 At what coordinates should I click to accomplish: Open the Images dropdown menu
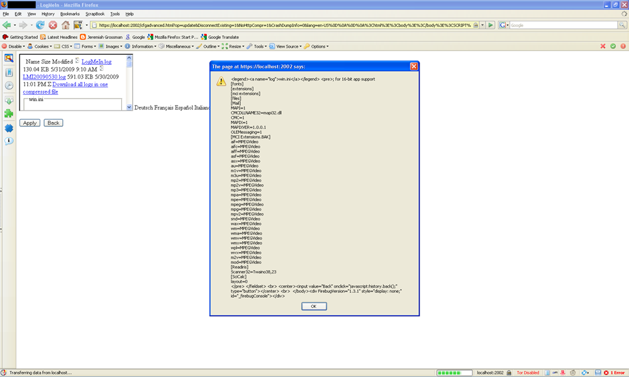coord(110,46)
